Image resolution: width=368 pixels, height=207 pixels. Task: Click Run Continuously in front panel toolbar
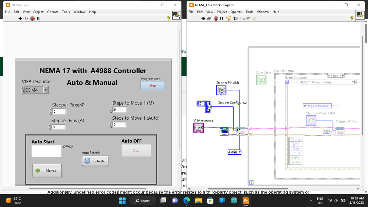pos(26,18)
